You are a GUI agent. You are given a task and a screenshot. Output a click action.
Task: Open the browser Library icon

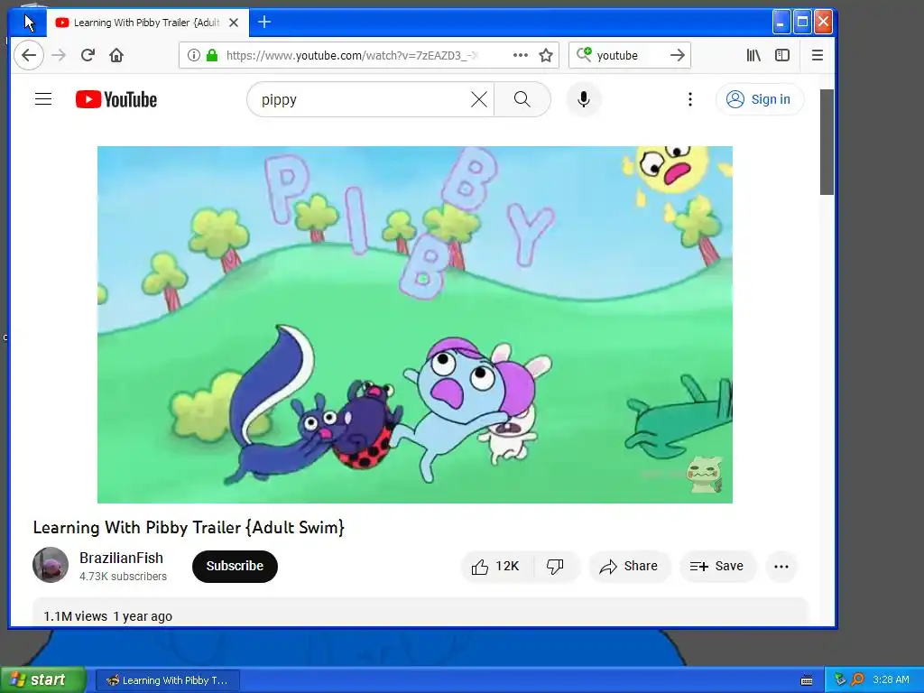[x=753, y=55]
